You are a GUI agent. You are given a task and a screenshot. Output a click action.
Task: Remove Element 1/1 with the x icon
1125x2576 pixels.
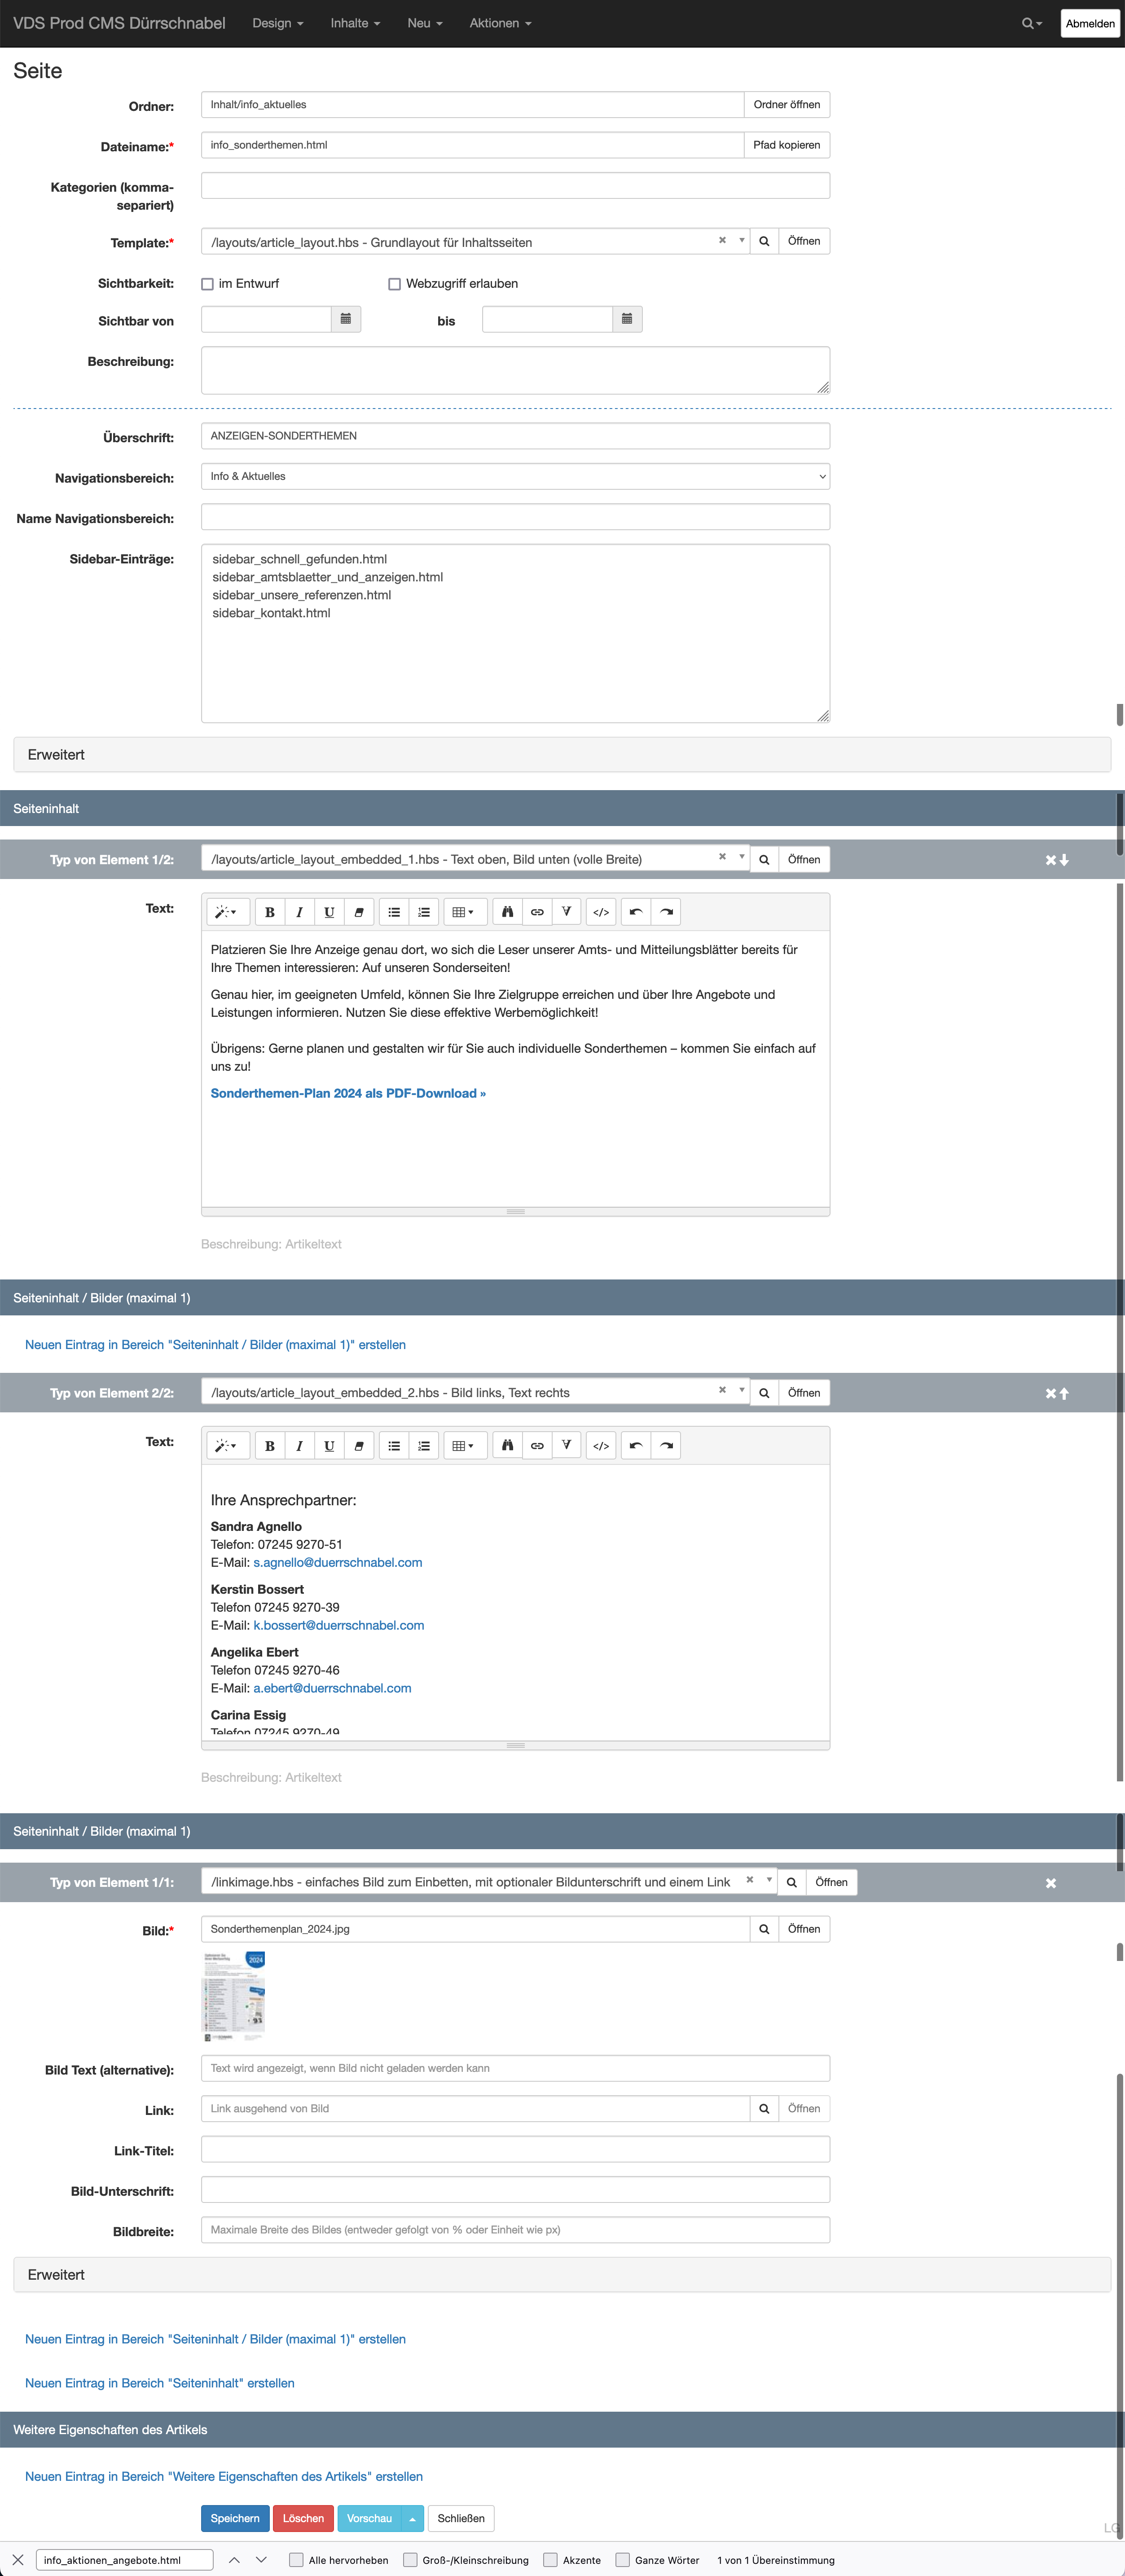tap(1051, 1883)
